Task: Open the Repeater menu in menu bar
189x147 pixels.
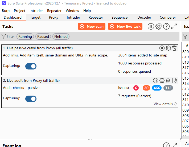Action: point(54,11)
